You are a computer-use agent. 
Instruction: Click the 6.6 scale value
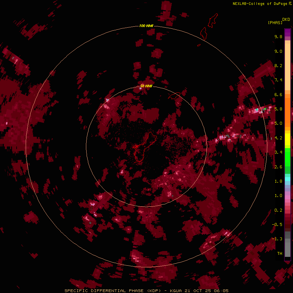(x=278, y=94)
